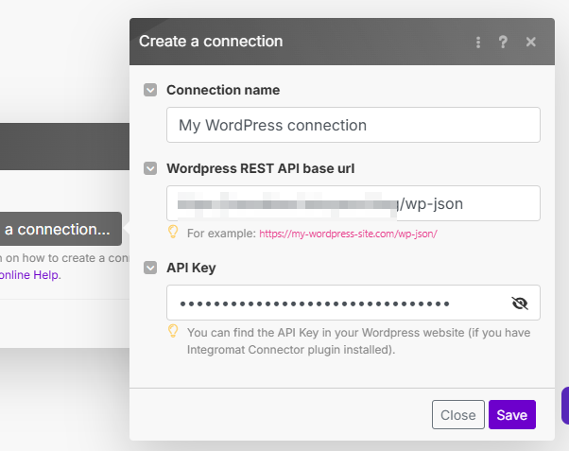569x451 pixels.
Task: Click the REST API base url input field
Action: click(x=353, y=203)
